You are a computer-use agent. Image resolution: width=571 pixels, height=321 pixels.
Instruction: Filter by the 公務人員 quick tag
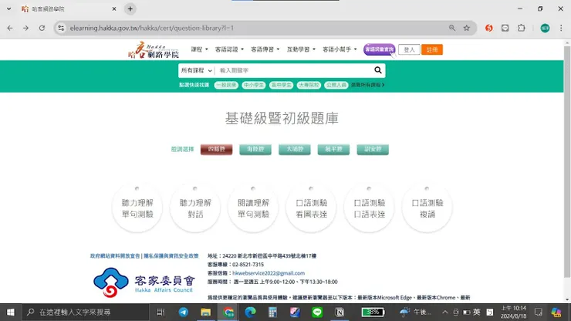336,85
